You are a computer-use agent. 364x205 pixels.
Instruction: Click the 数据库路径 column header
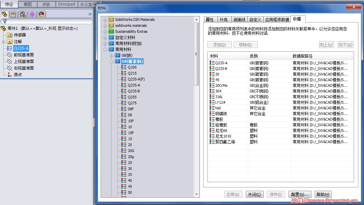(x=322, y=56)
